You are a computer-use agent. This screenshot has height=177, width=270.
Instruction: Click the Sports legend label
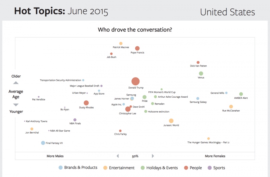coord(219,168)
